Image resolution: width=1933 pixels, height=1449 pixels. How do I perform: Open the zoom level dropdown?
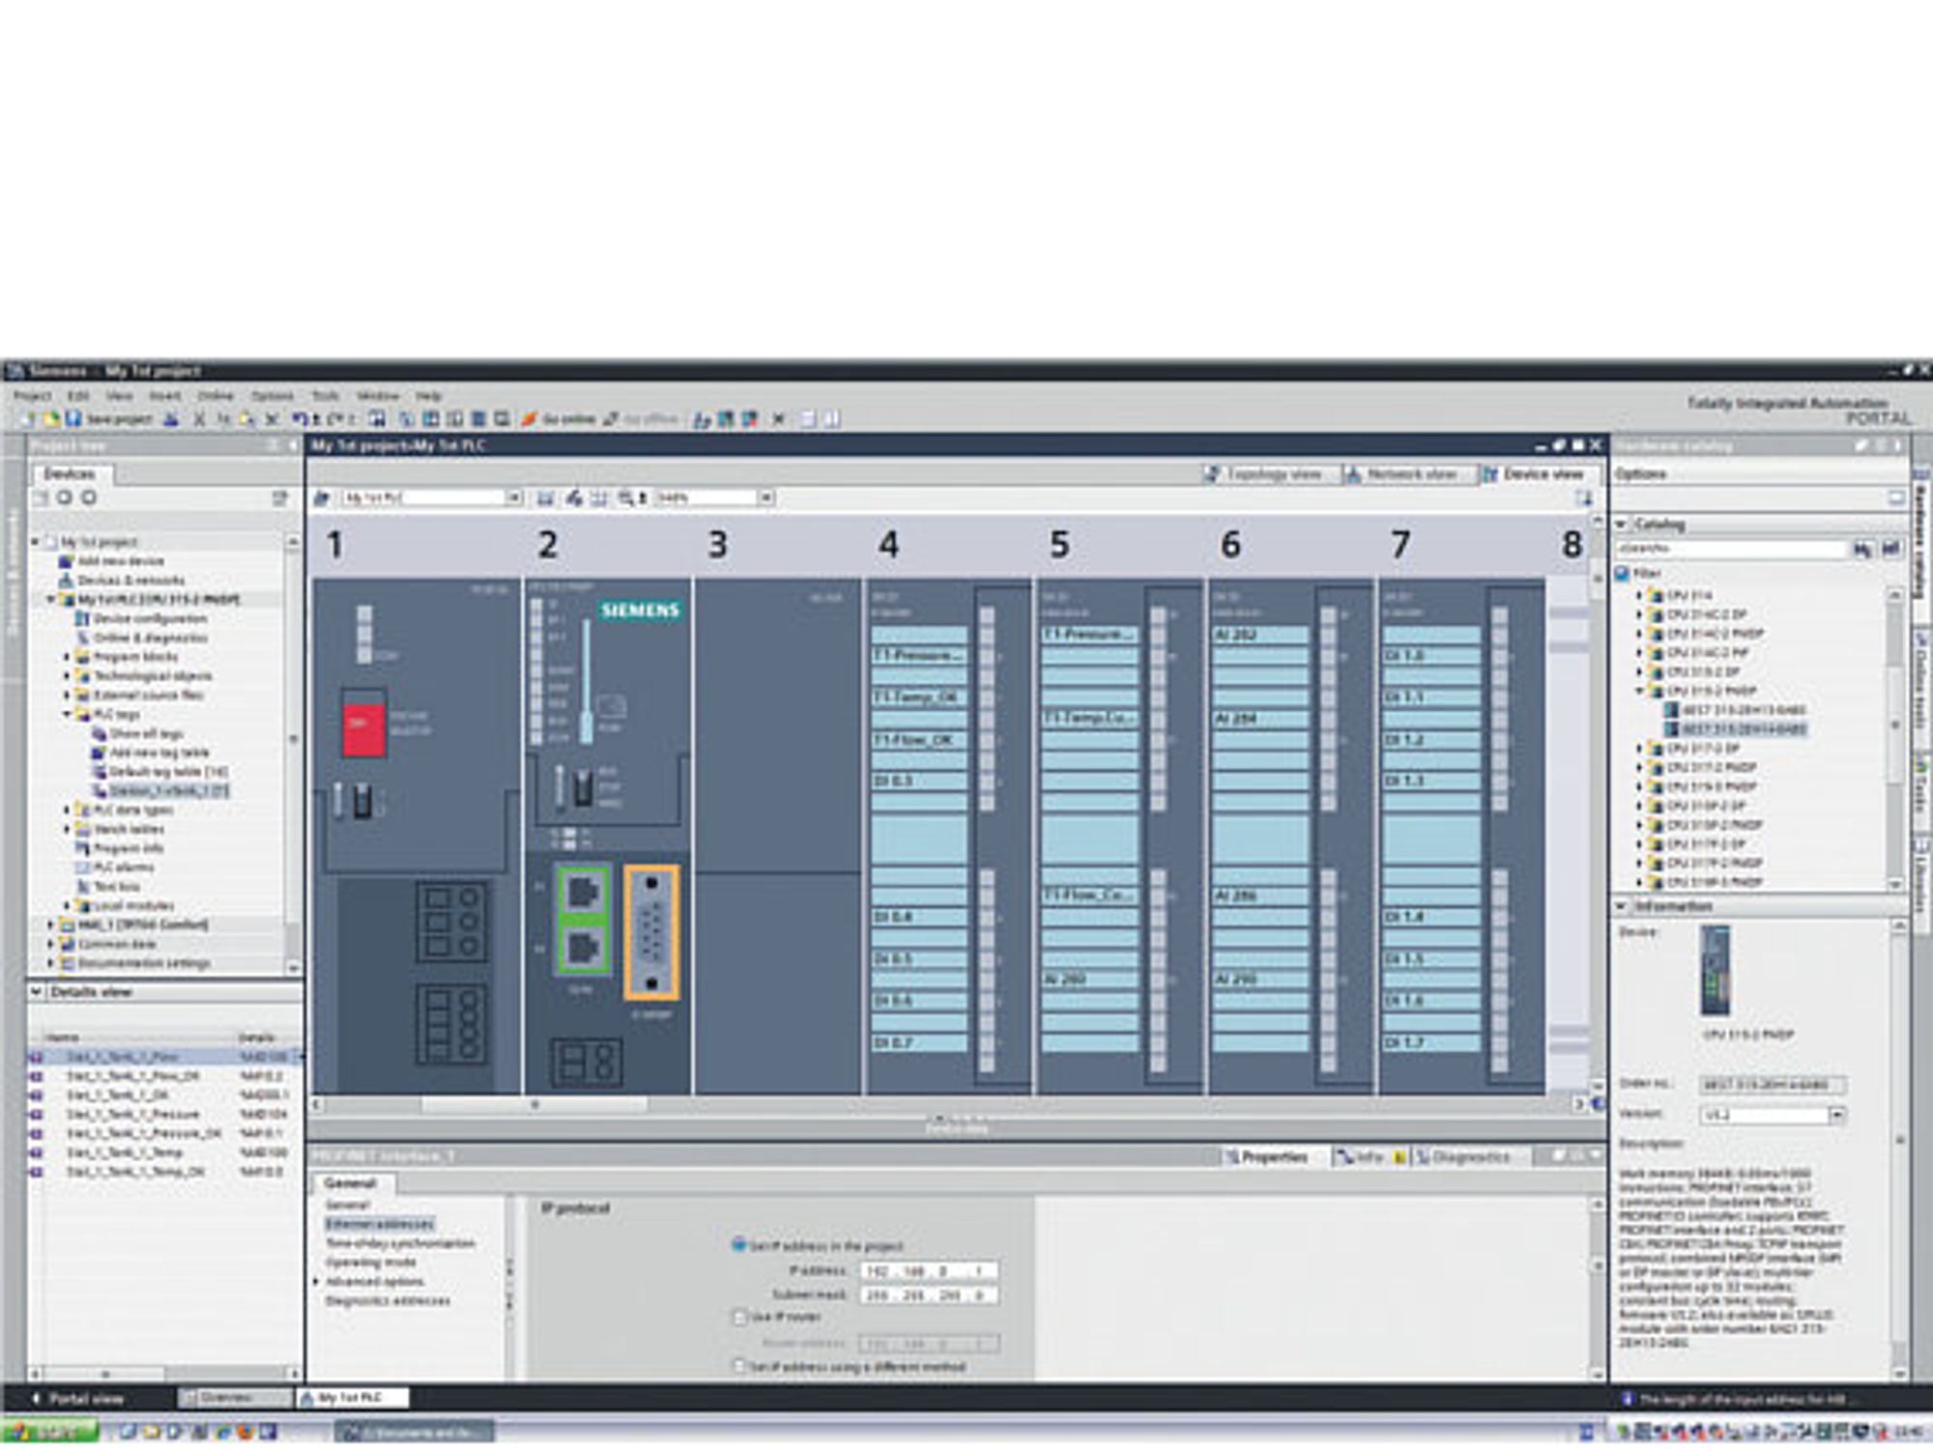[x=765, y=497]
